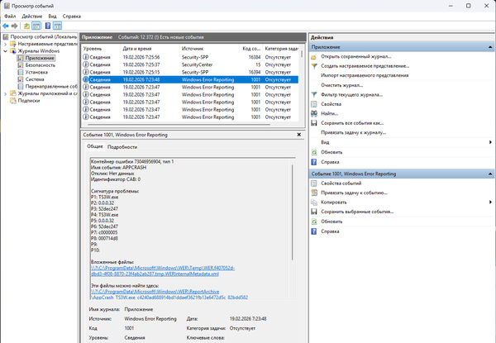
Task: Click the Back arrow in the toolbar
Action: click(x=6, y=26)
